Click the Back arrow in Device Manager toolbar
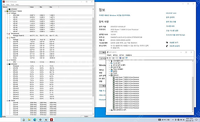Viewport: 200px width, 122px height. click(107, 58)
